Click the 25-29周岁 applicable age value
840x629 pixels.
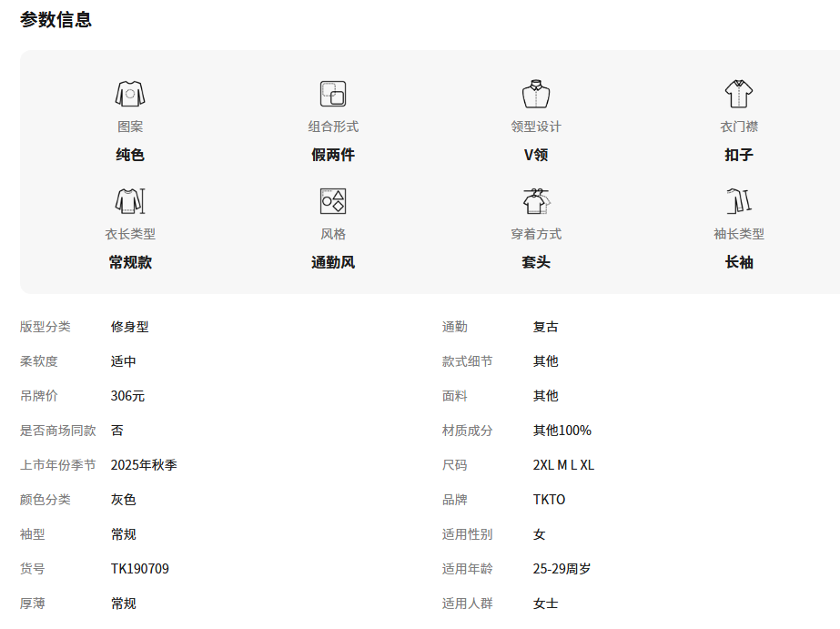[x=562, y=569]
